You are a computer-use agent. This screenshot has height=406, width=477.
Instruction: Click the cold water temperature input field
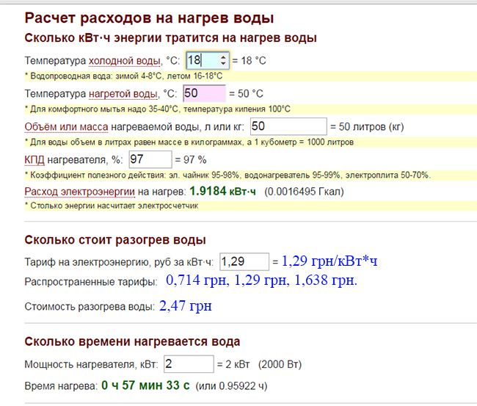tap(202, 60)
